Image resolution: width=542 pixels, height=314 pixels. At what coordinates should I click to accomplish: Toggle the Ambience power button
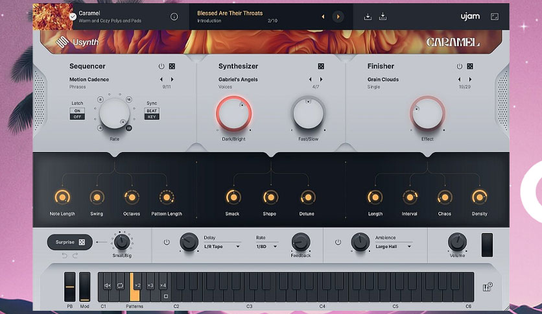click(x=338, y=242)
